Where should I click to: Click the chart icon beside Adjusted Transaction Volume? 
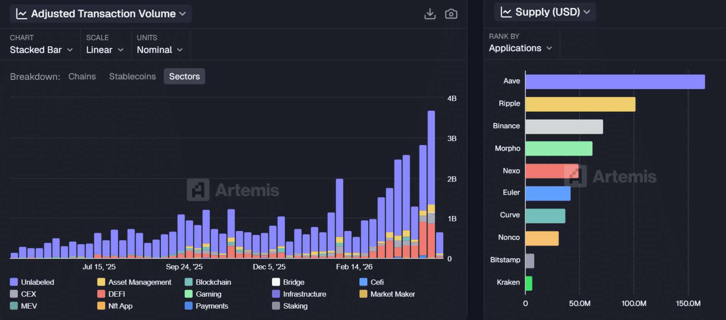click(22, 14)
